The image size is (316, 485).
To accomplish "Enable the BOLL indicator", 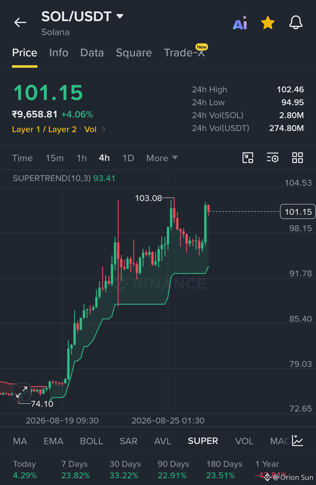I will (91, 441).
